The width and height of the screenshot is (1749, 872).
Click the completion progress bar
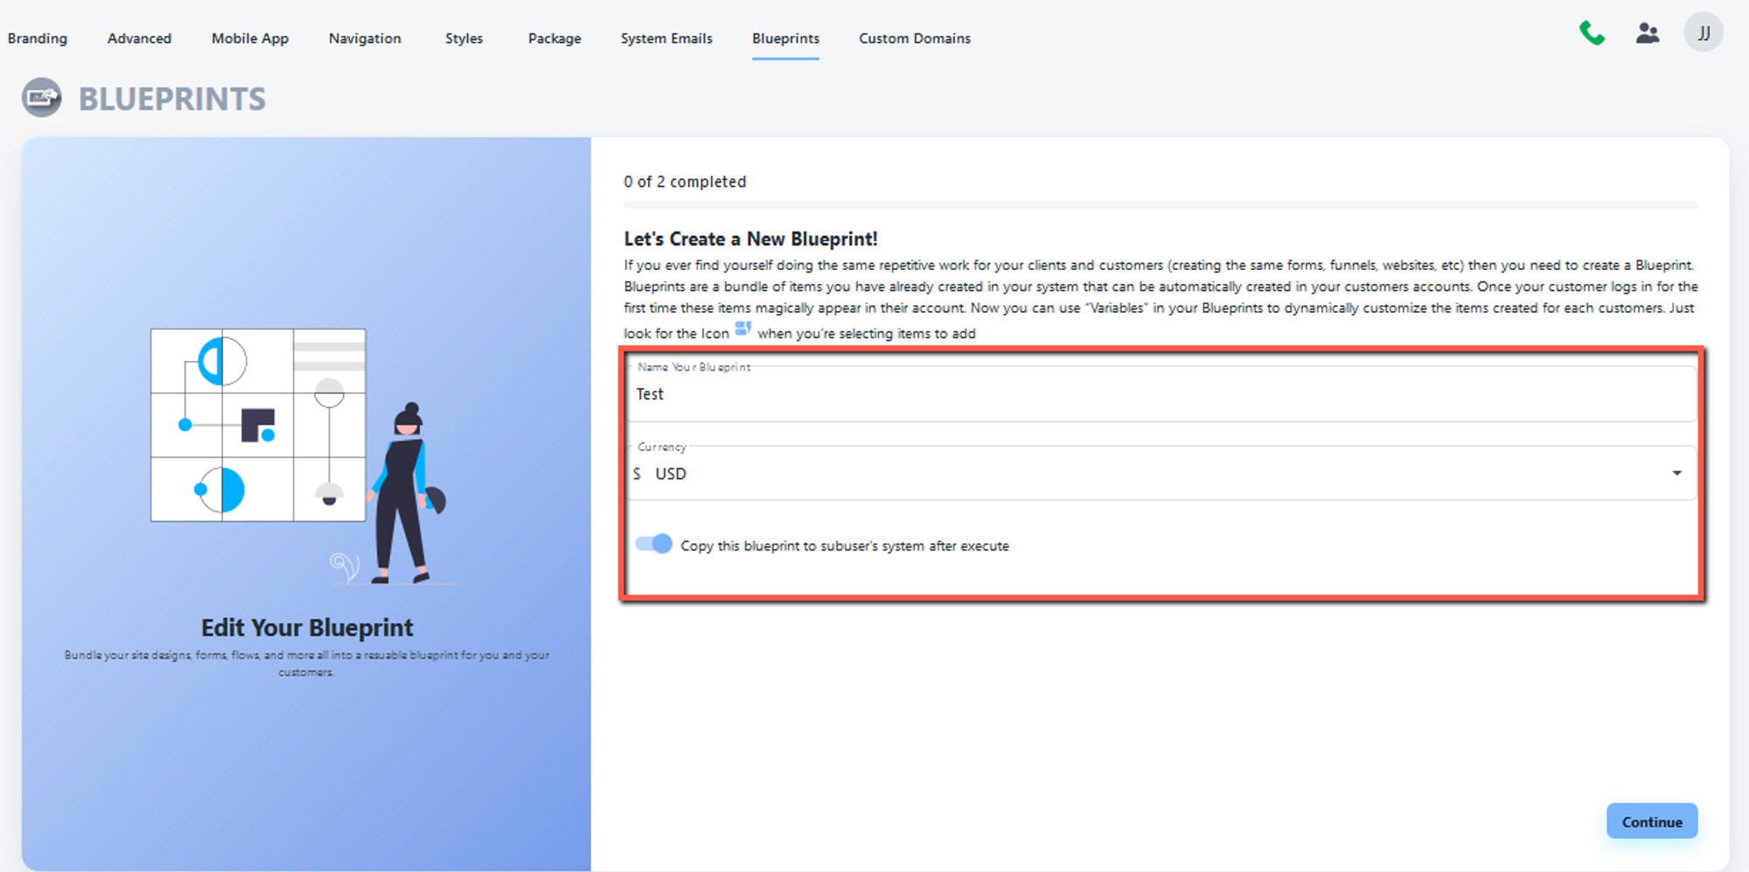1160,205
